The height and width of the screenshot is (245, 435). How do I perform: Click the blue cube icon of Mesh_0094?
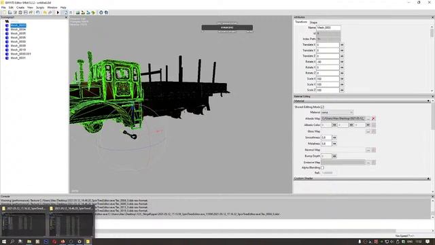7,29
